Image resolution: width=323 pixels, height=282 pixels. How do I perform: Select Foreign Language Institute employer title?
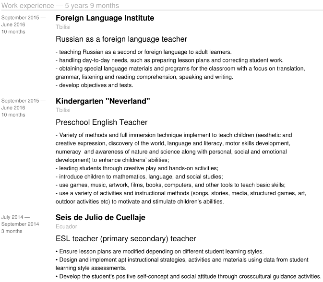tap(105, 18)
